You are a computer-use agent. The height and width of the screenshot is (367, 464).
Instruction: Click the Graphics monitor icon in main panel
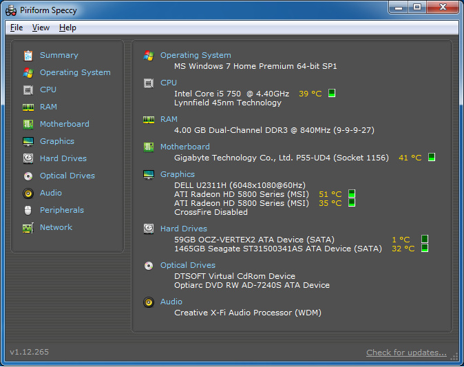(x=149, y=175)
